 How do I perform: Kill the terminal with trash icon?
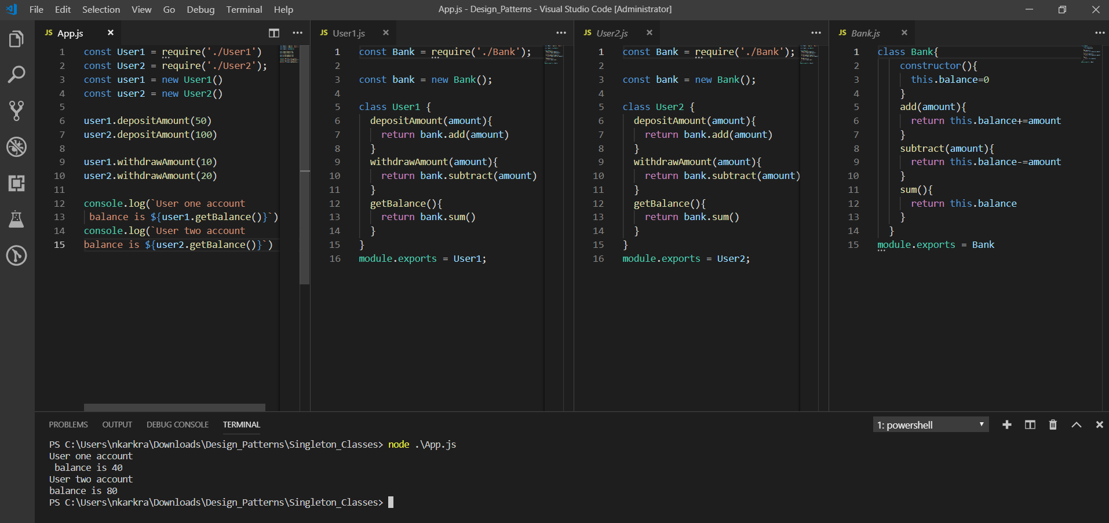coord(1053,425)
